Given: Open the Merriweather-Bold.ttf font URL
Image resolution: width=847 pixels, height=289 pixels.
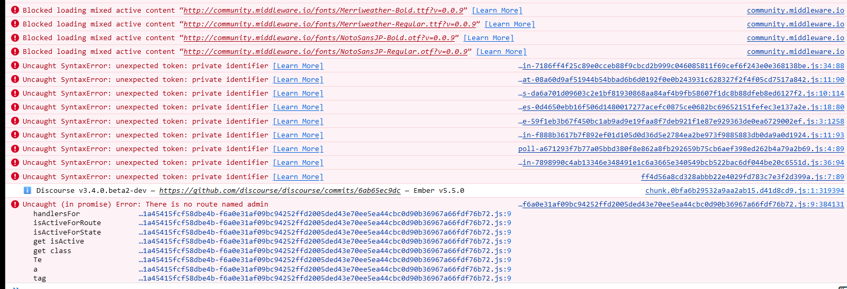Looking at the screenshot, I should coord(323,10).
